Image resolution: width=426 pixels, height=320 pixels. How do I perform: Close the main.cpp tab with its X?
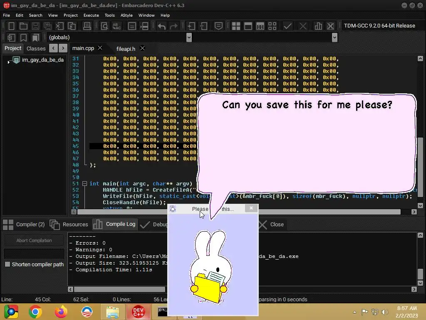click(x=100, y=48)
